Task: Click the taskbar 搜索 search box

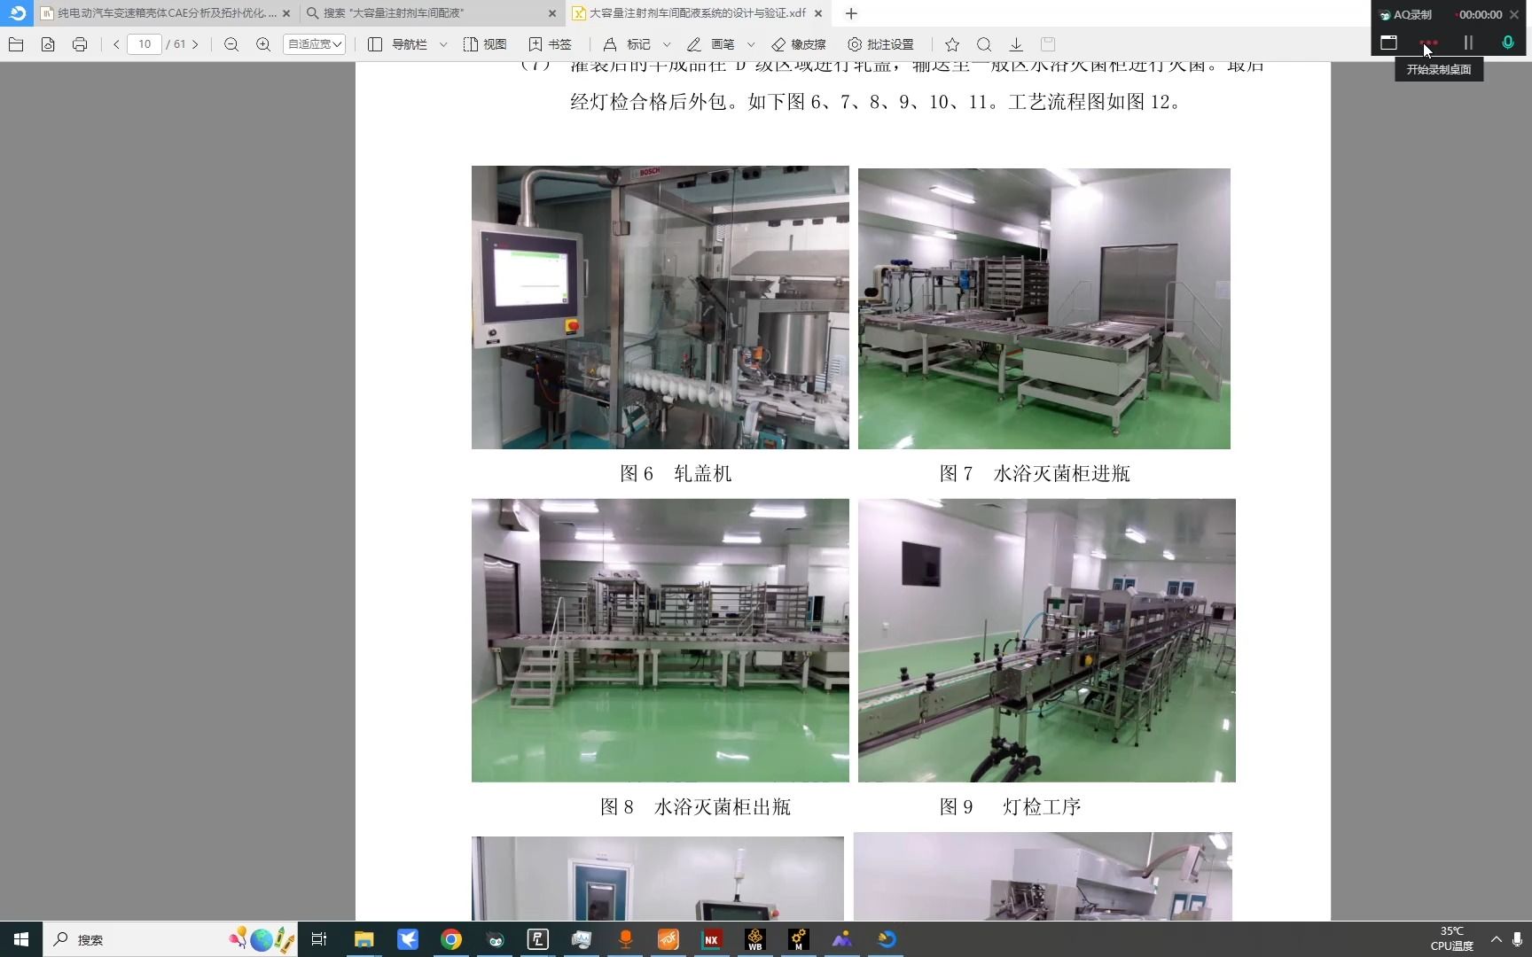Action: (x=170, y=939)
